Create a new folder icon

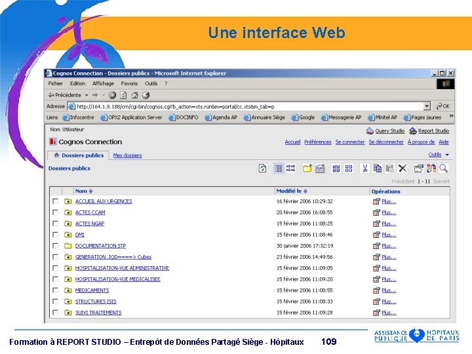pos(307,168)
